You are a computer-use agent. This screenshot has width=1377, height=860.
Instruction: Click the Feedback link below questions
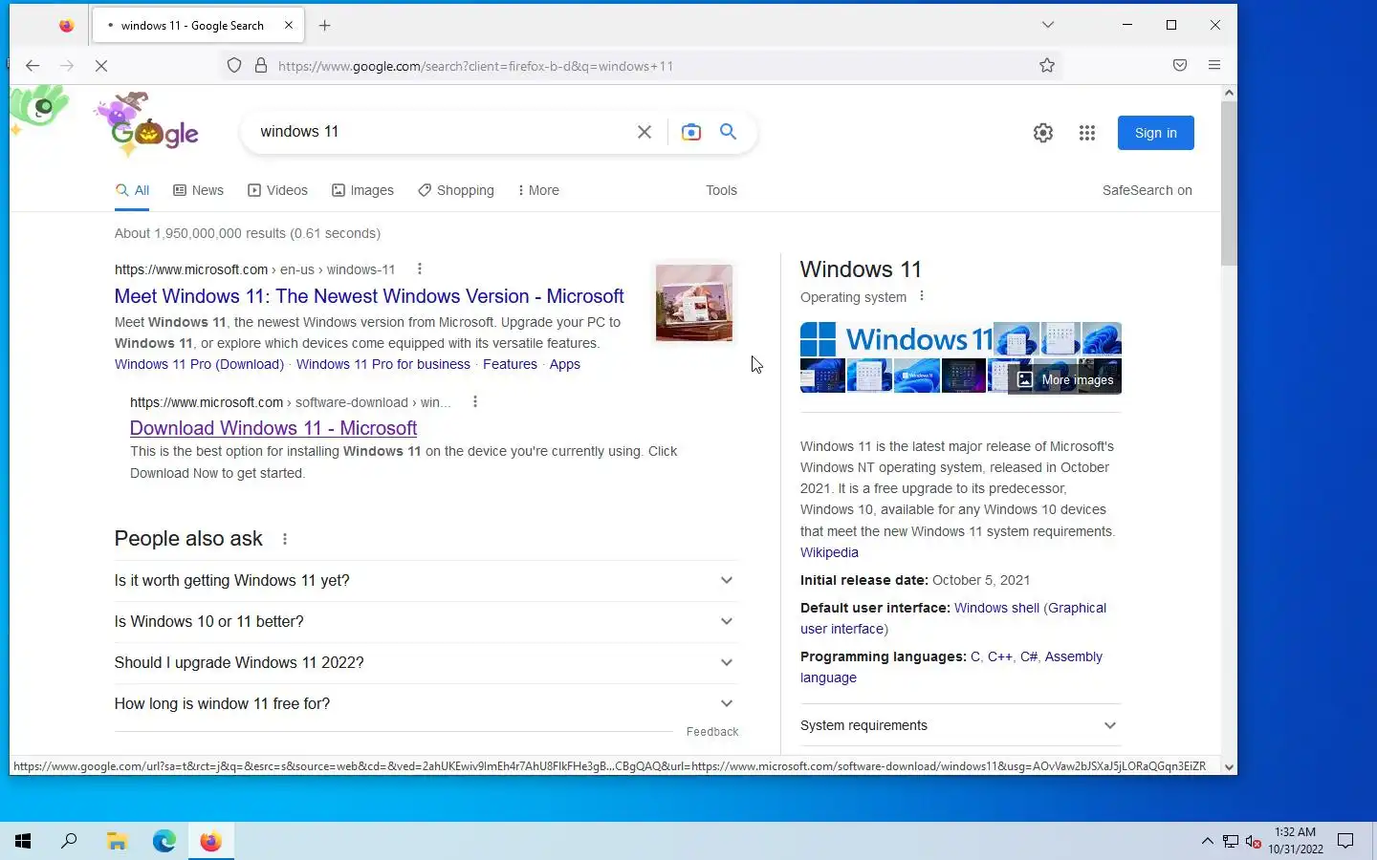712,732
